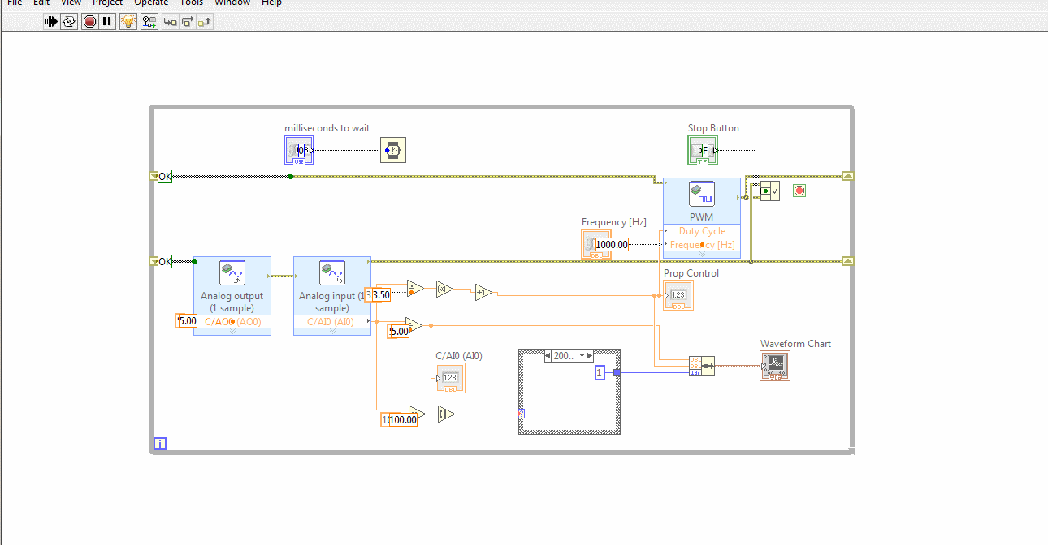The height and width of the screenshot is (545, 1048).
Task: Open the Operate menu
Action: [151, 3]
